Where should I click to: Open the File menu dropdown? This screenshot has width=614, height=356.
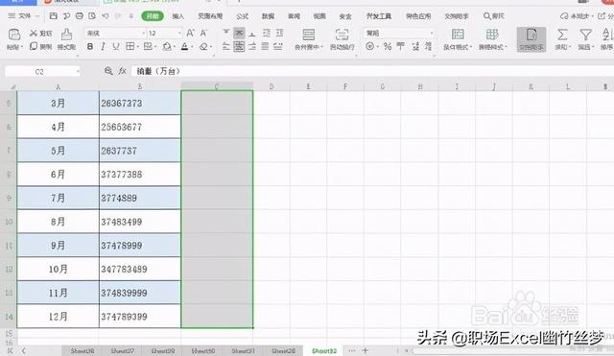point(24,16)
